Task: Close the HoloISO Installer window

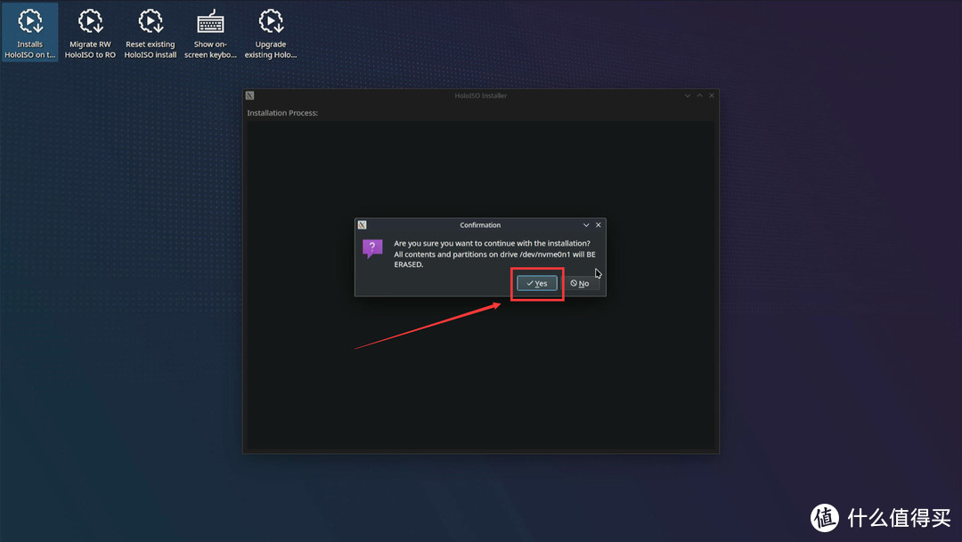Action: click(x=711, y=95)
